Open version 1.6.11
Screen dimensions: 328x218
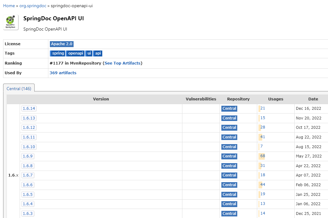(x=29, y=137)
